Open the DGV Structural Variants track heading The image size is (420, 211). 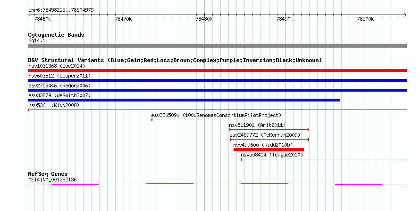tap(175, 60)
